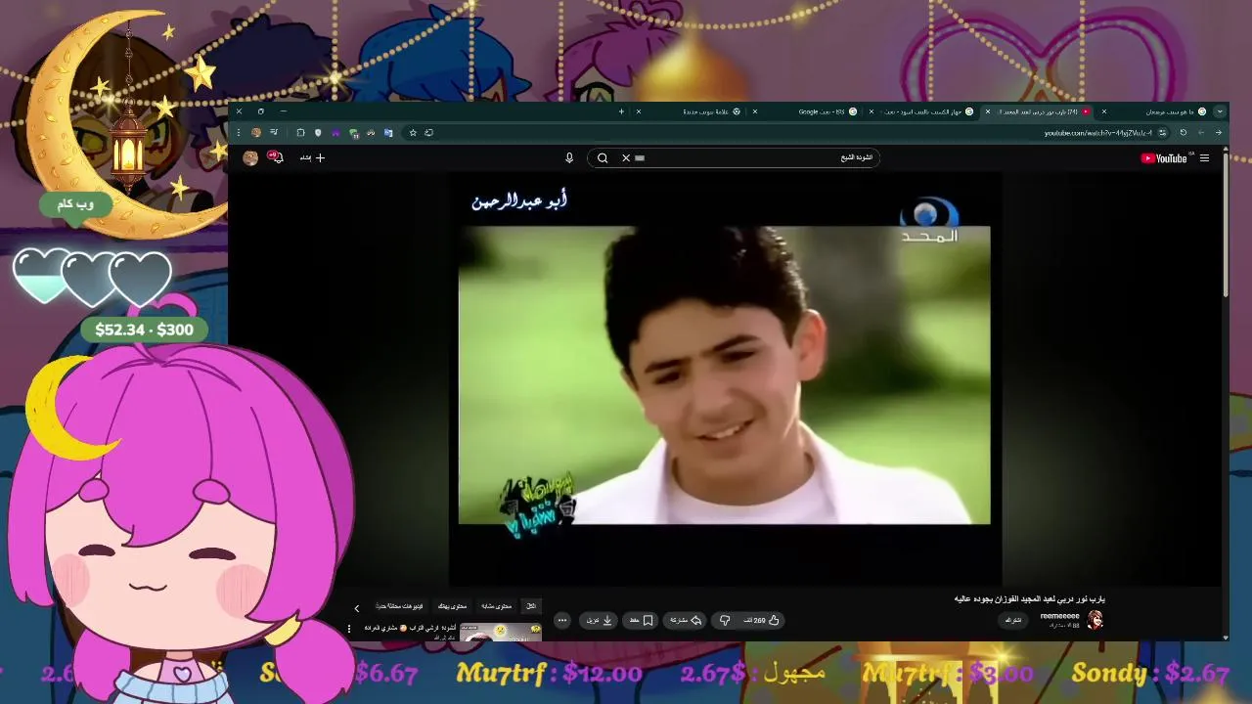1252x704 pixels.
Task: Open the site info icon beside the URL
Action: point(1162,132)
